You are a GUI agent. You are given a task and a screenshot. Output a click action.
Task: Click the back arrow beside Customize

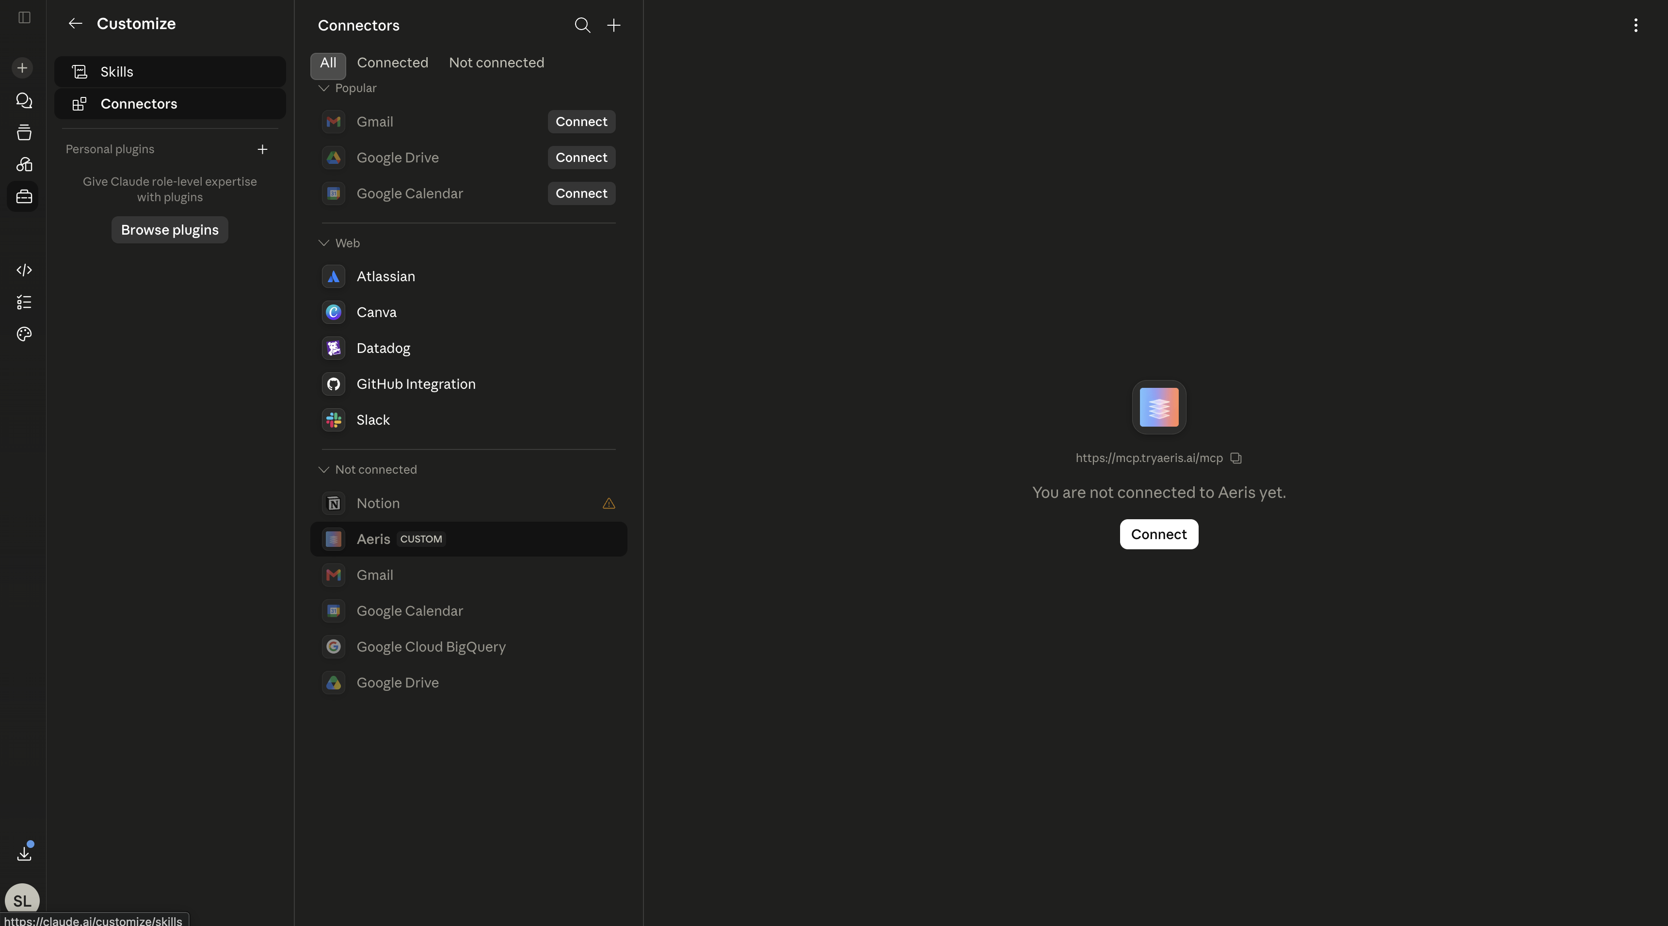75,23
